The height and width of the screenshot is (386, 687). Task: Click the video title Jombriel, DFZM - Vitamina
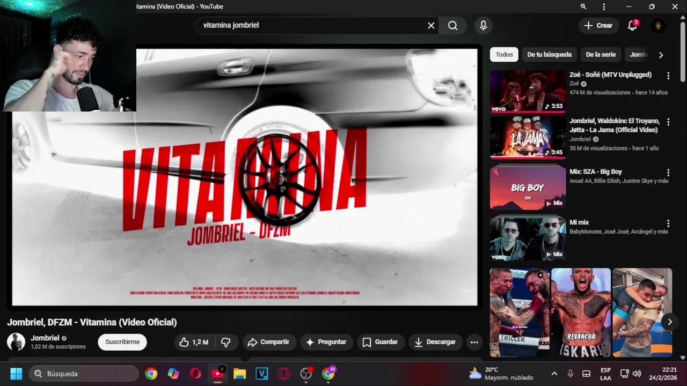coord(92,322)
